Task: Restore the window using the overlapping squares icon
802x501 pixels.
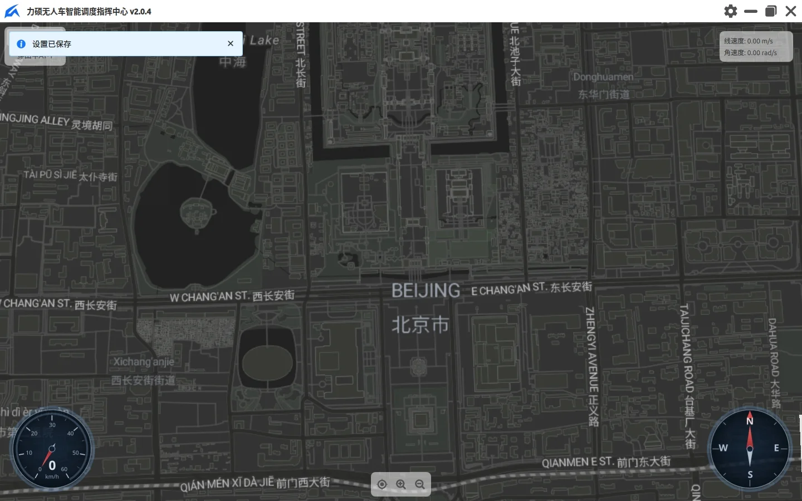Action: pyautogui.click(x=771, y=11)
